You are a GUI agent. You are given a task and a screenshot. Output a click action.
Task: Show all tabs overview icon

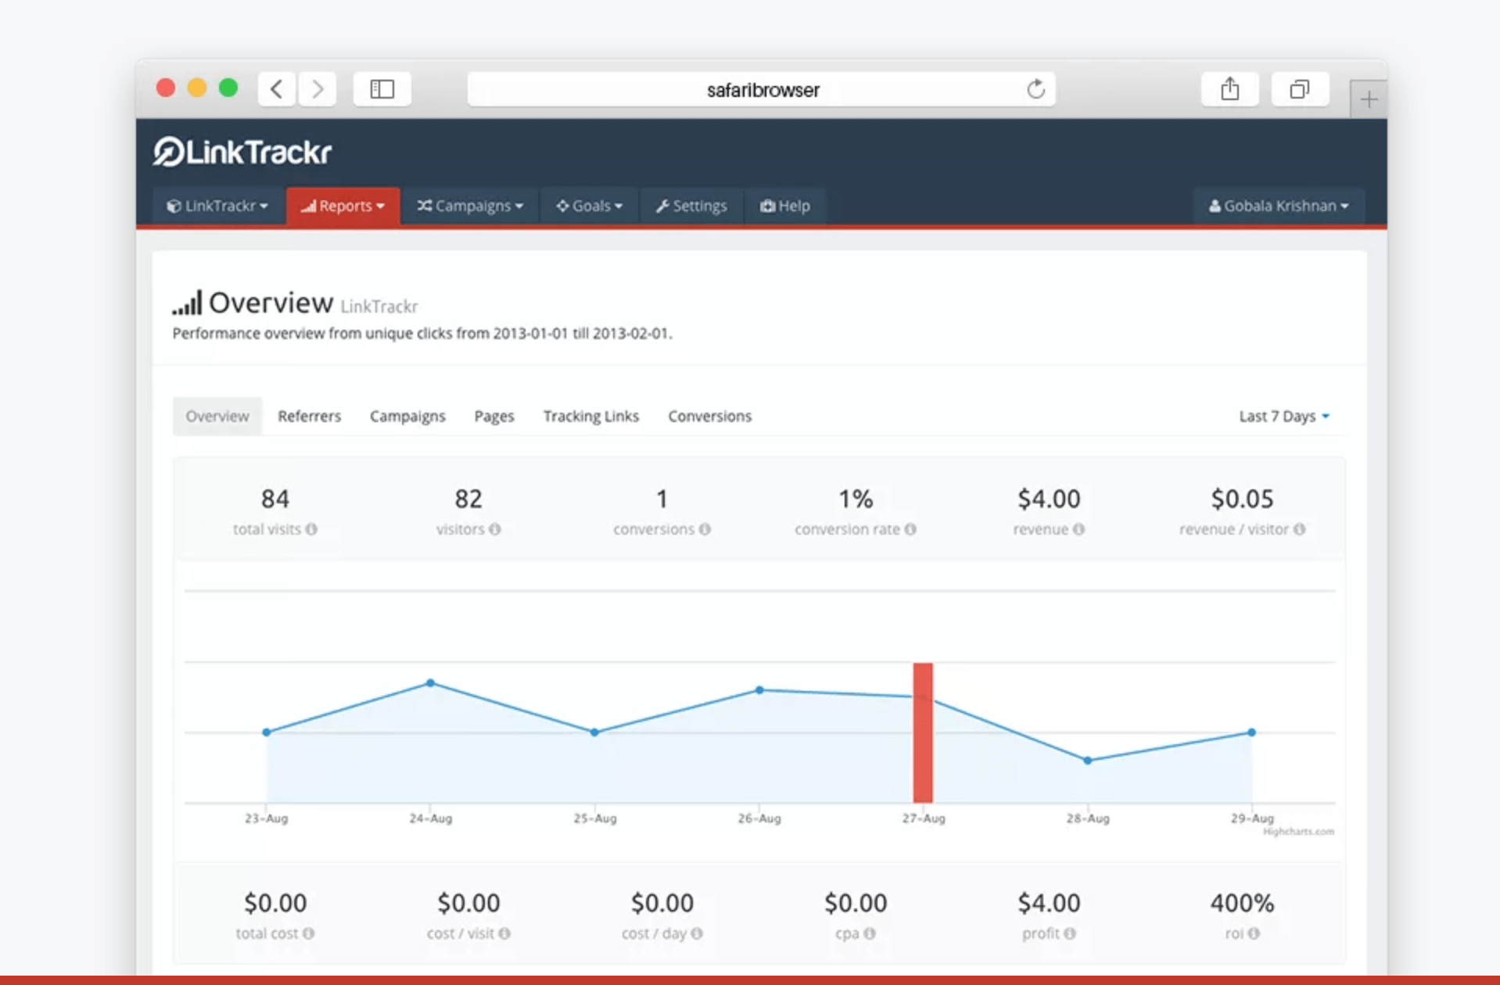[1299, 89]
